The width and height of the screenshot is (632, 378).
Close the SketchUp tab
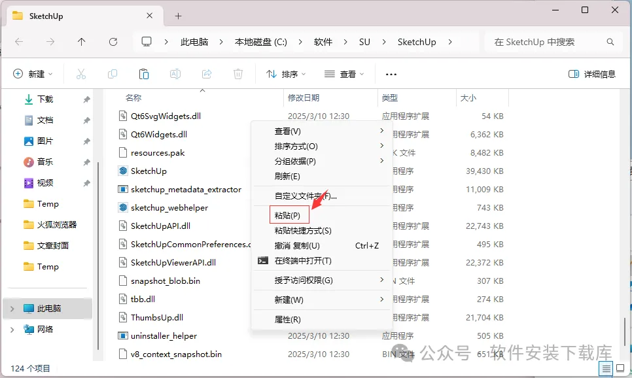[150, 16]
